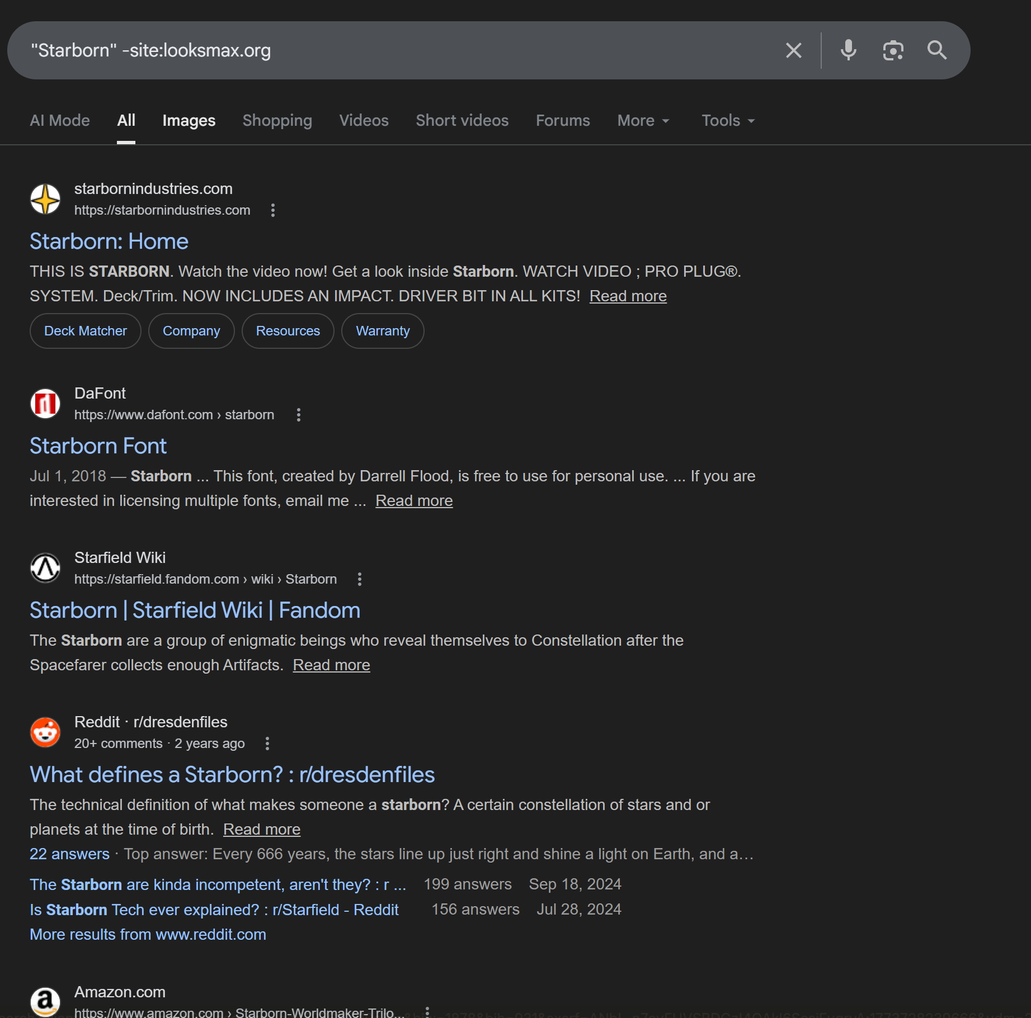
Task: Switch to the Images tab
Action: point(189,120)
